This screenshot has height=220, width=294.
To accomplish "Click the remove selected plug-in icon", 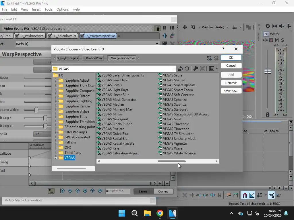I will pos(172,36).
